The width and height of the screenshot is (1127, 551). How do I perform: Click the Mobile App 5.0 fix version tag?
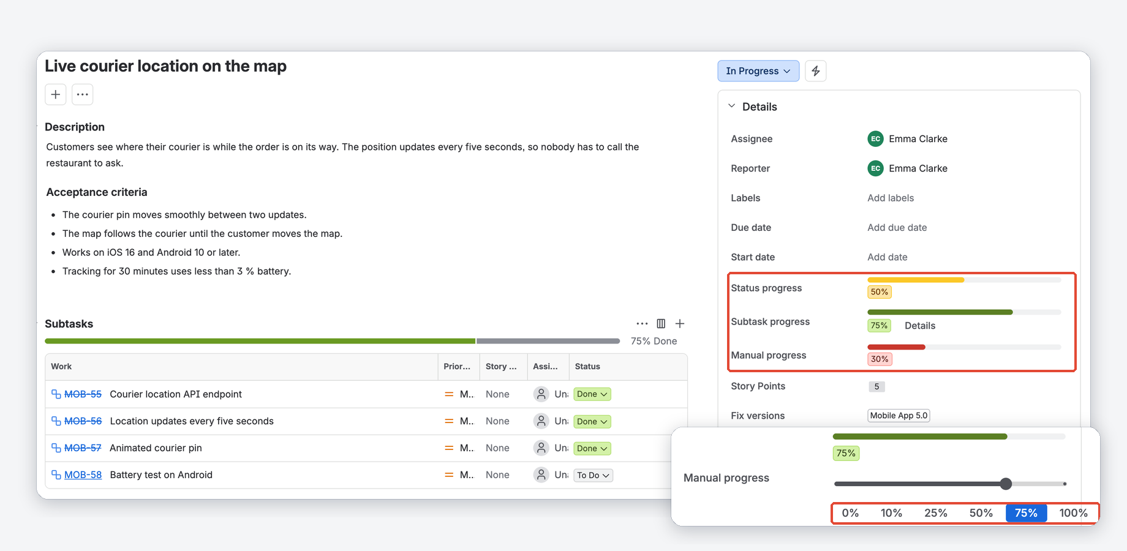click(x=899, y=416)
